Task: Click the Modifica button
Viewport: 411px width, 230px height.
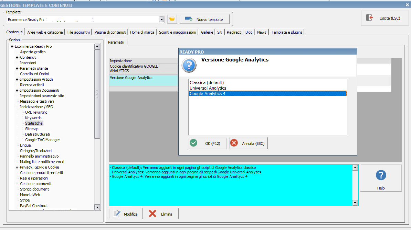Action: pyautogui.click(x=126, y=214)
